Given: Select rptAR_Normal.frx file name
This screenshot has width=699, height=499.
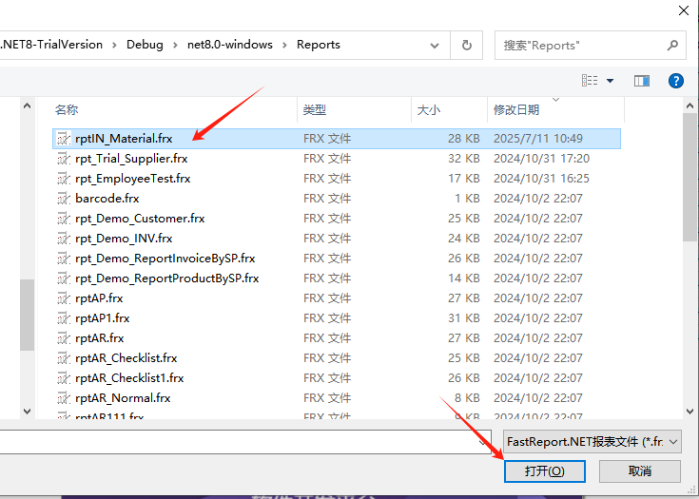Looking at the screenshot, I should click(123, 398).
